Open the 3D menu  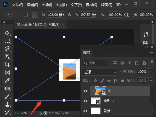[x=118, y=5]
